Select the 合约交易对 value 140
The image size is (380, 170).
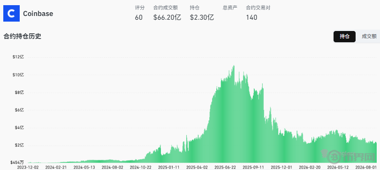click(x=251, y=17)
